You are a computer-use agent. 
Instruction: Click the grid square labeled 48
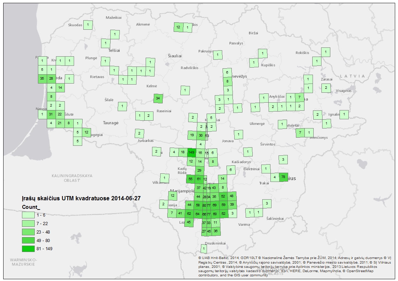pyautogui.click(x=232, y=196)
